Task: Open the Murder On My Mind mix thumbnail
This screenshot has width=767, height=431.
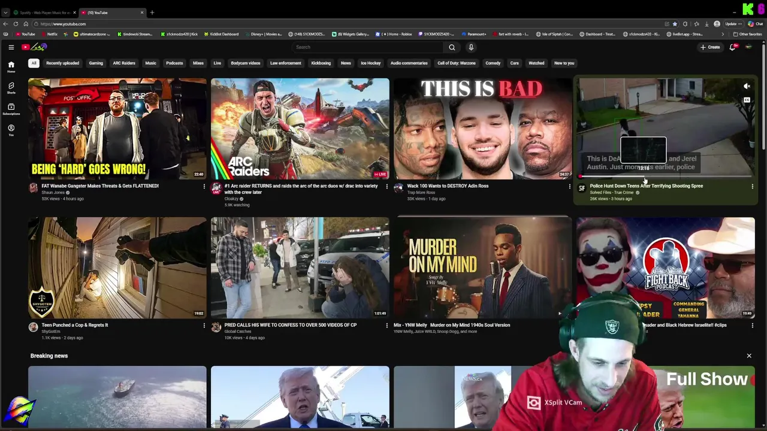Action: (482, 268)
